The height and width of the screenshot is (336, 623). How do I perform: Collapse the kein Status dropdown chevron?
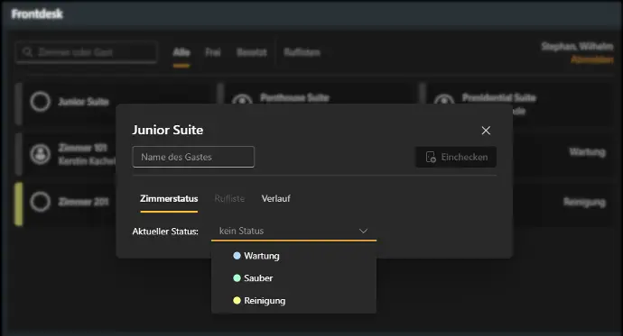click(x=363, y=231)
